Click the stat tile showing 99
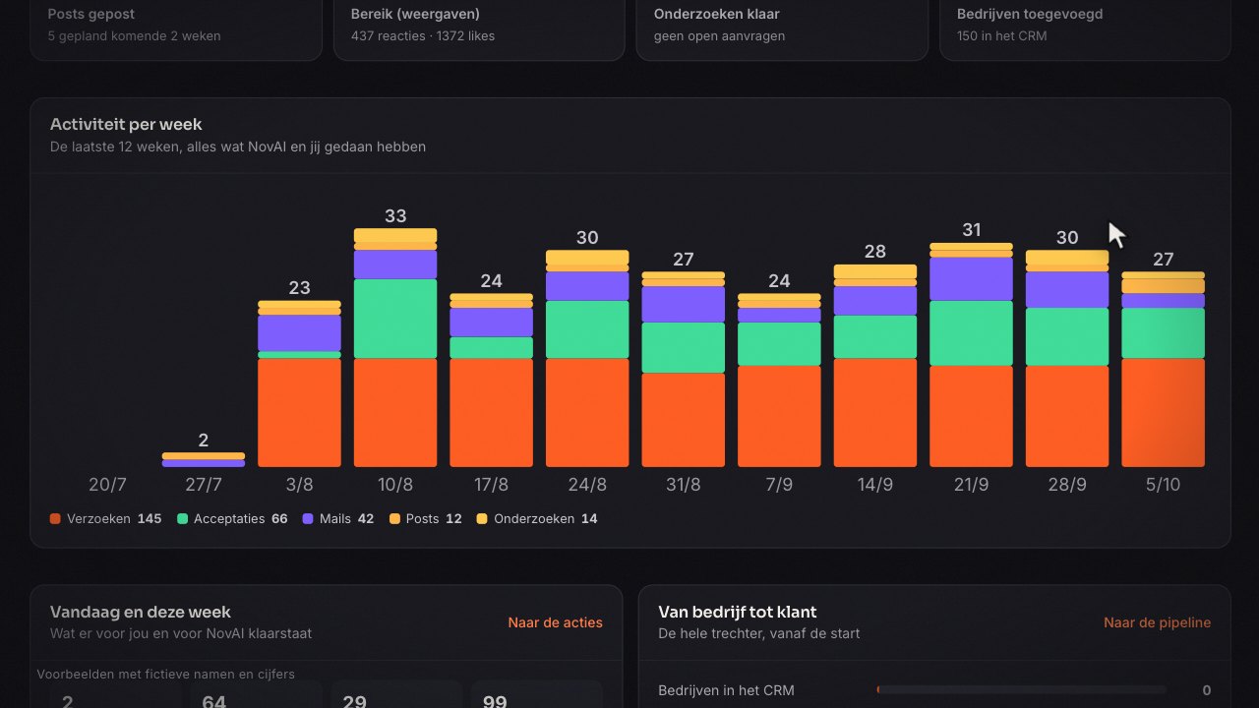 [536, 694]
